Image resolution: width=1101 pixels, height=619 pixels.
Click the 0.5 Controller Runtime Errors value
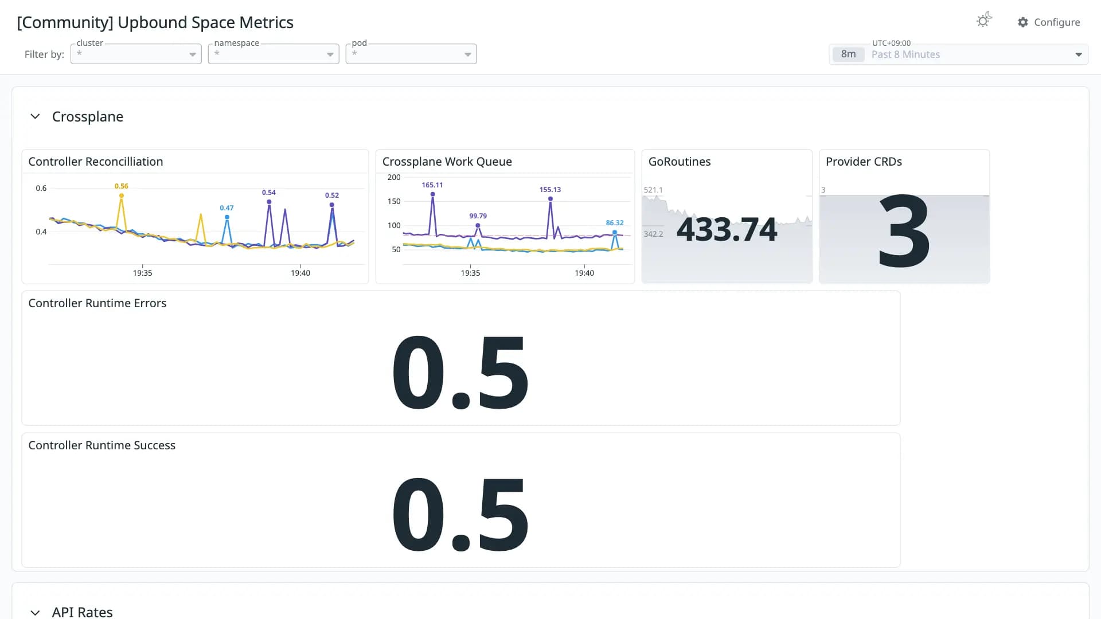coord(460,371)
